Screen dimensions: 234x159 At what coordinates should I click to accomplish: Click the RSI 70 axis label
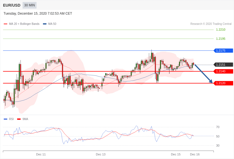pos(218,127)
